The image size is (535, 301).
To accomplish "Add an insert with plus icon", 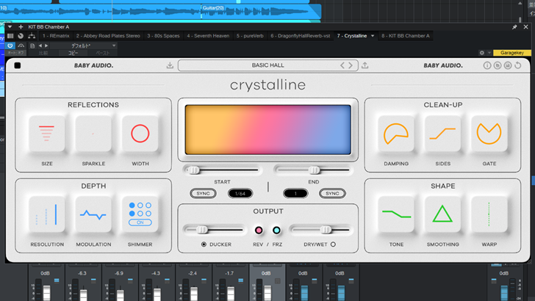I will (21, 27).
